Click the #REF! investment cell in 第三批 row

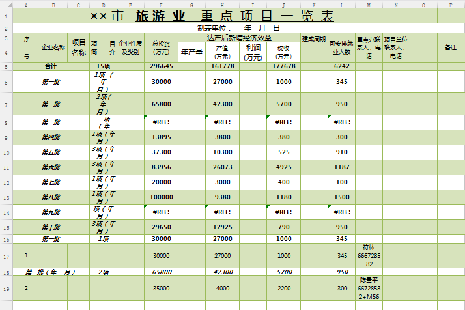161,122
